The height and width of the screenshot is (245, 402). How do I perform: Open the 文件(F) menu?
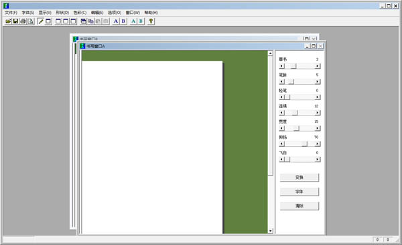coord(11,13)
